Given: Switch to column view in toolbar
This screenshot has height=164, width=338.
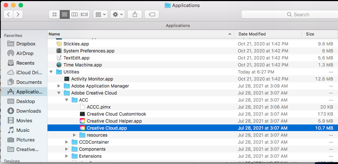Looking at the screenshot, I should coord(75,14).
